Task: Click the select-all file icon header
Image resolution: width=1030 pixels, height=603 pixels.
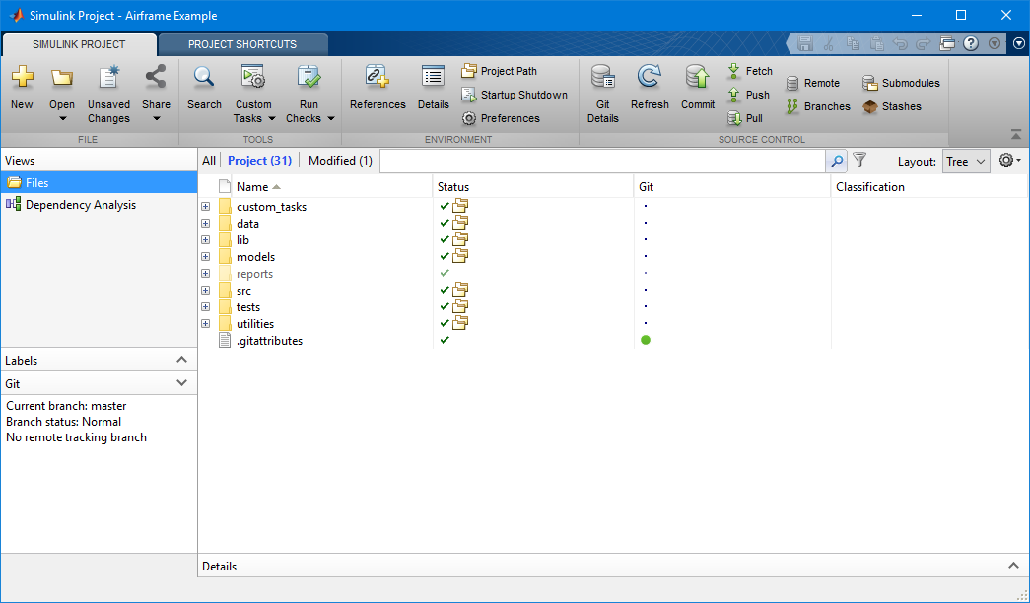Action: pyautogui.click(x=225, y=186)
